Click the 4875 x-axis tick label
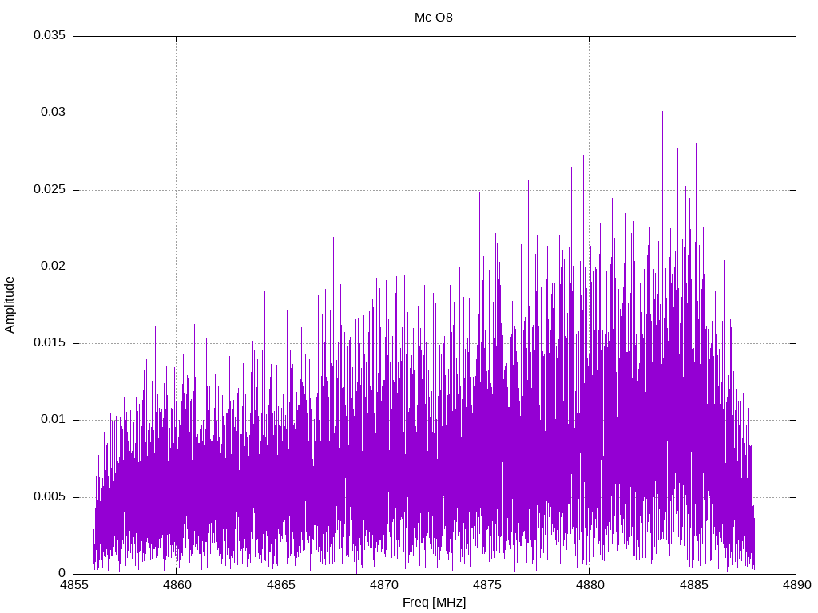This screenshot has height=613, width=818. point(486,586)
